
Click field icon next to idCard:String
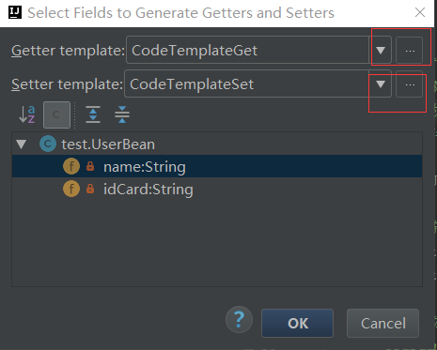[71, 189]
